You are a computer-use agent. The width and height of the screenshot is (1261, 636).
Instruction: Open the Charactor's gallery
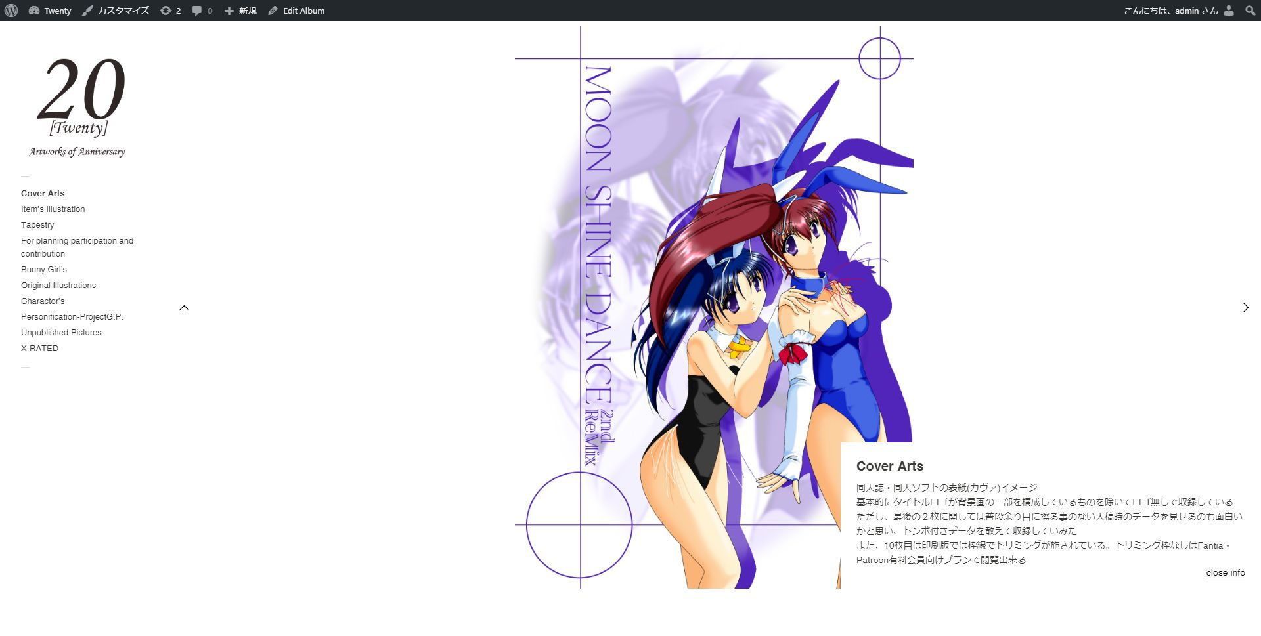43,301
